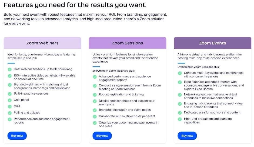
Task: Purchase Zoom Events with Buy now
Action: [187, 136]
